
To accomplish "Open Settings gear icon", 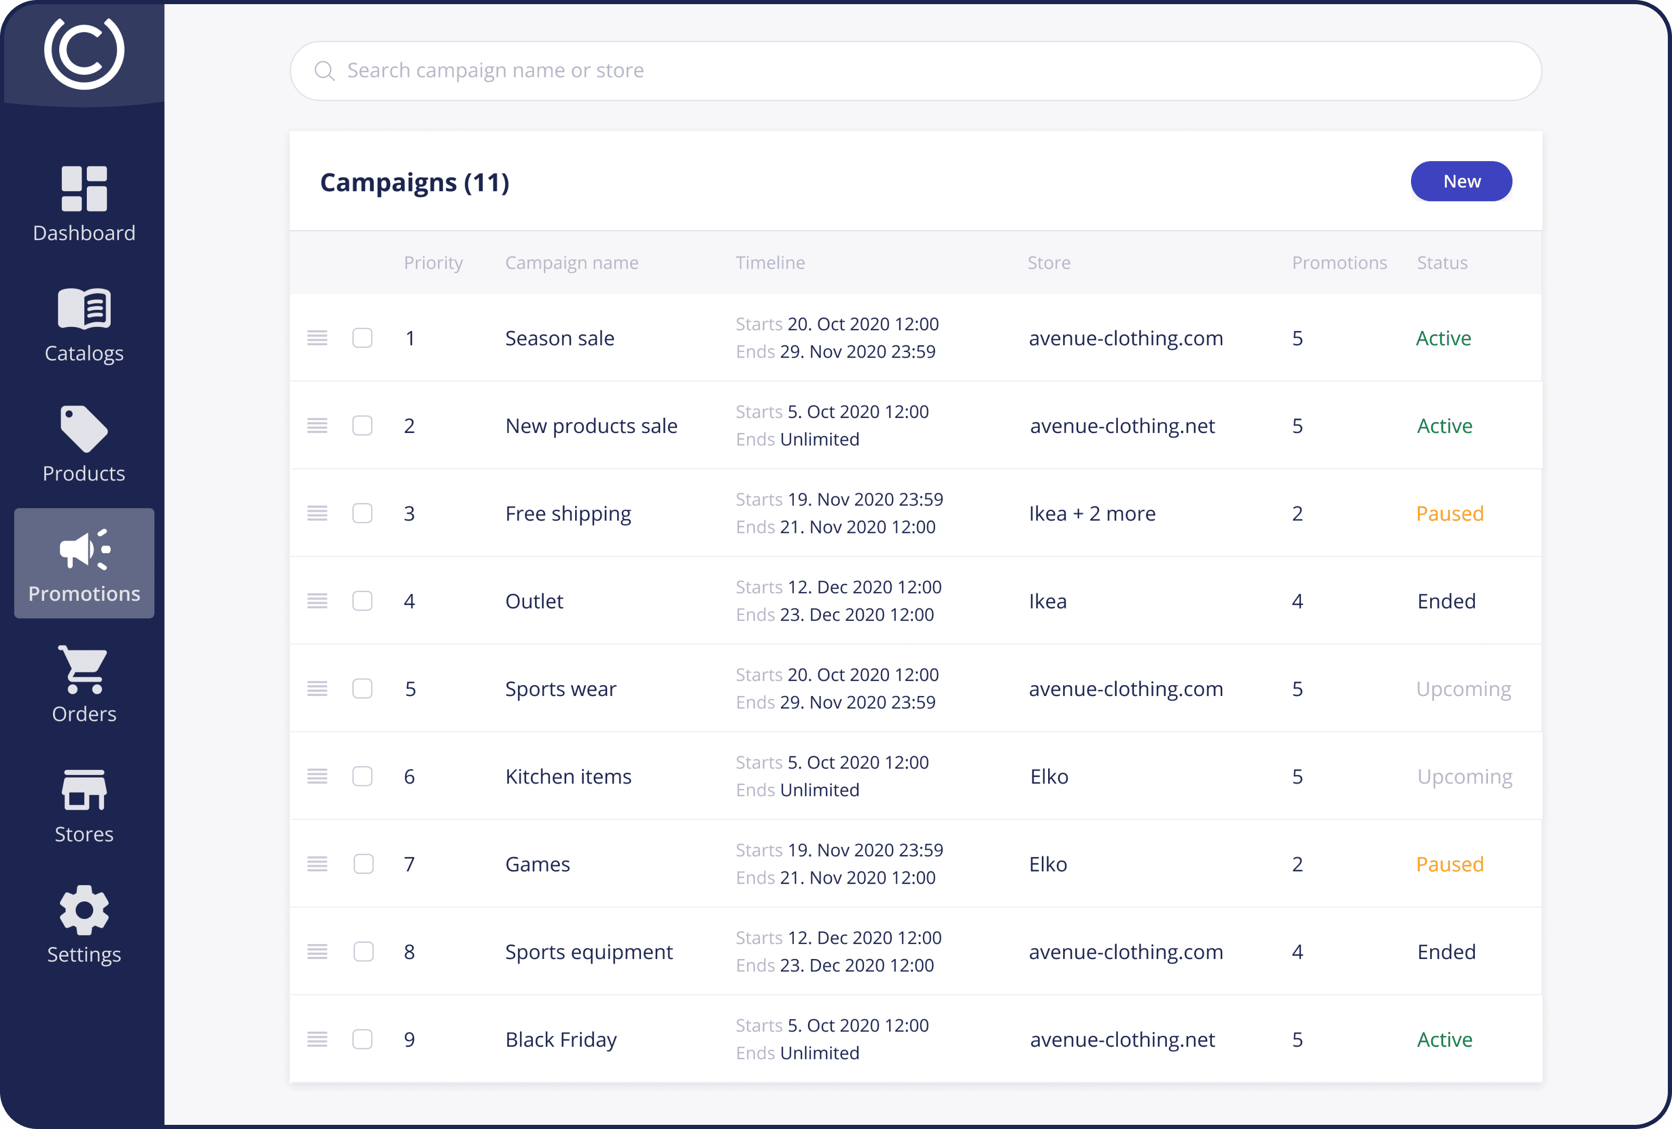I will pyautogui.click(x=84, y=910).
